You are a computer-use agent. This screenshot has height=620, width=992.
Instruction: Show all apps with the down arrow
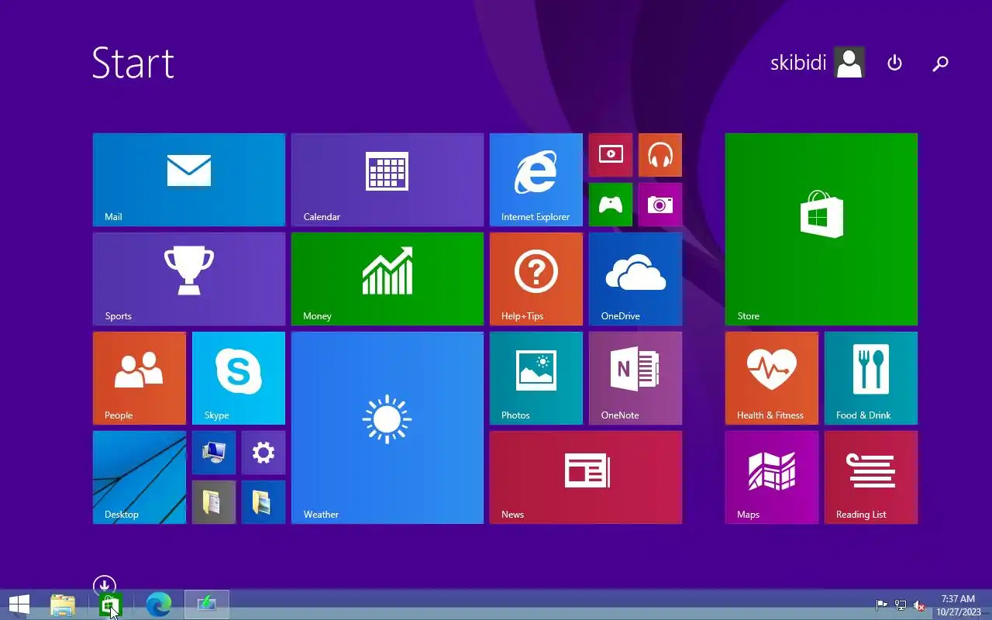[105, 585]
